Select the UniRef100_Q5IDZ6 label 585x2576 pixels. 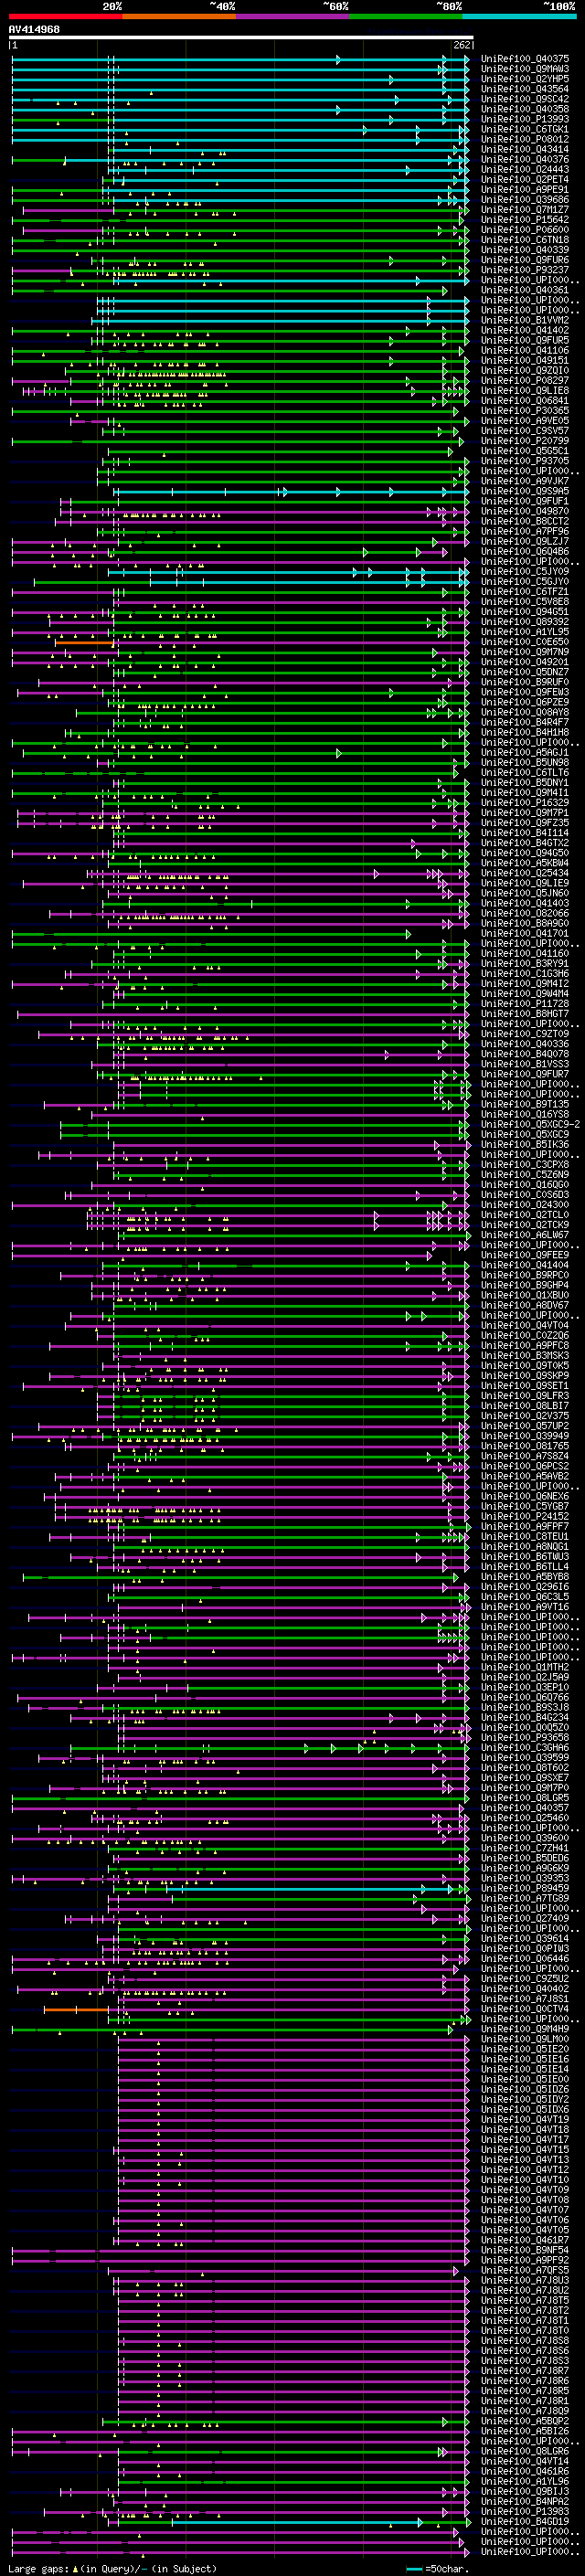pyautogui.click(x=525, y=2089)
